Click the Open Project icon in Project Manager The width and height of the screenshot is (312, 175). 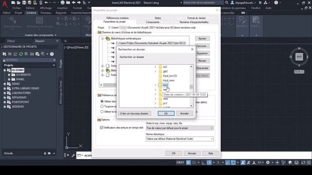pyautogui.click(x=4, y=54)
